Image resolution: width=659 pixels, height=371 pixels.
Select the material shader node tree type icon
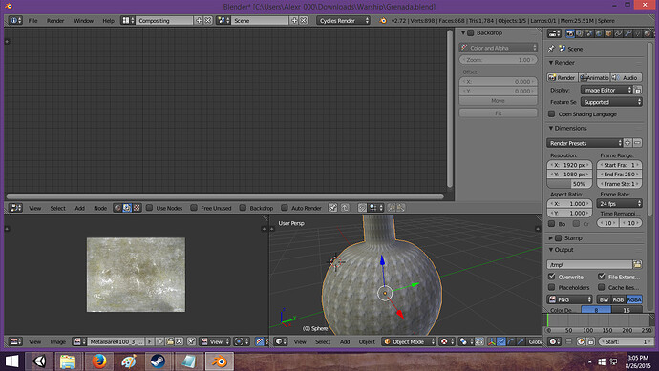tap(117, 208)
